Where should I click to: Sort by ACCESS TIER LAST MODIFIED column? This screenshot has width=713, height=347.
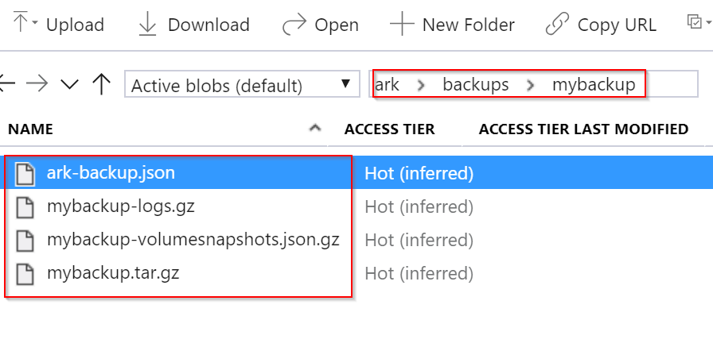(583, 129)
